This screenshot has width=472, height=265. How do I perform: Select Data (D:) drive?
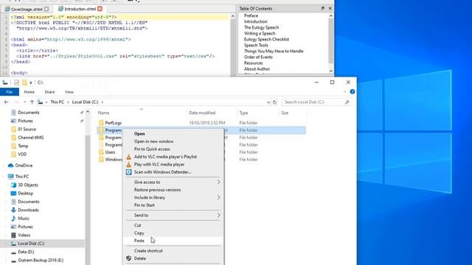click(26, 252)
